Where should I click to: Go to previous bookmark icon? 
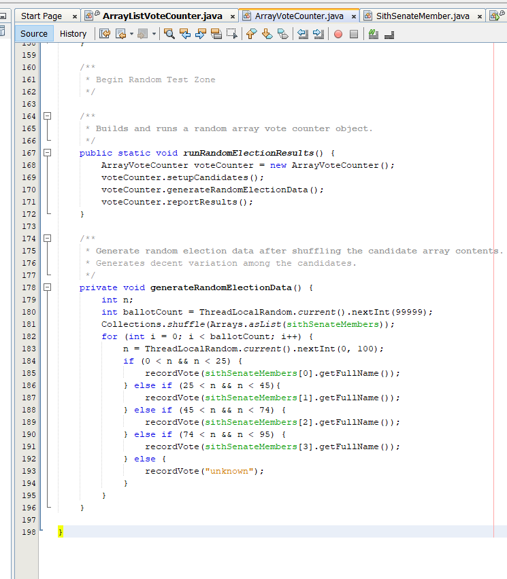pyautogui.click(x=252, y=34)
